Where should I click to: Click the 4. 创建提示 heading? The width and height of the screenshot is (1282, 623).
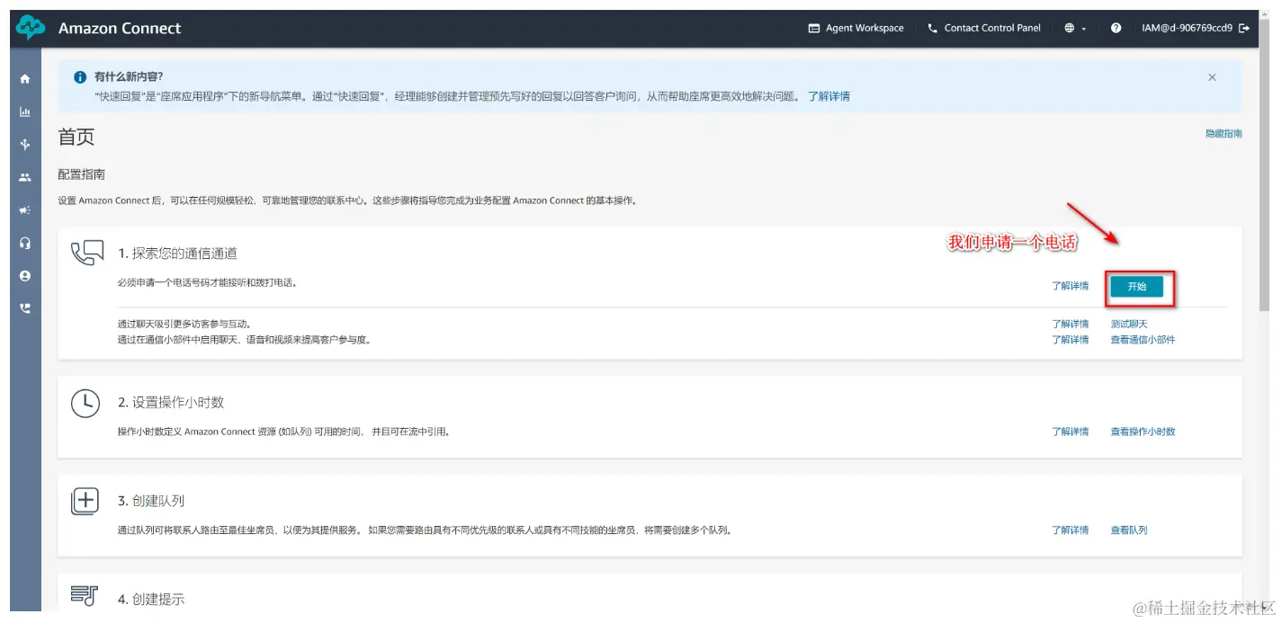coord(151,599)
